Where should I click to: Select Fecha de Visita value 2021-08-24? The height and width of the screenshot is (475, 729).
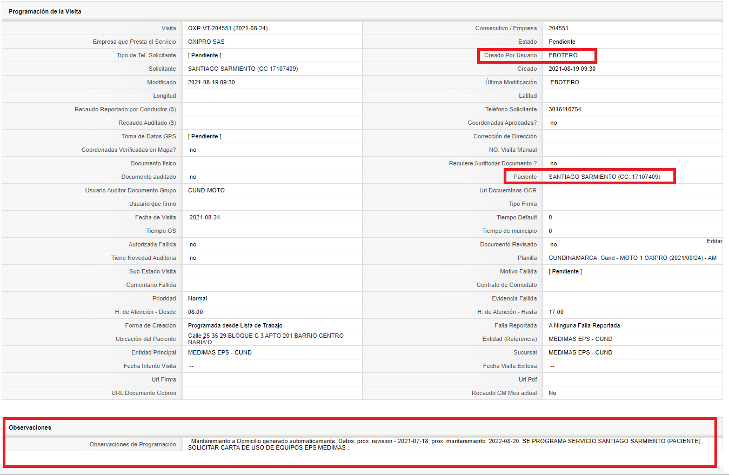coord(205,217)
